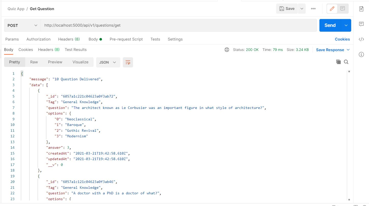Switch to edit mode pencil icon
This screenshot has height=206, width=369.
pos(332,9)
